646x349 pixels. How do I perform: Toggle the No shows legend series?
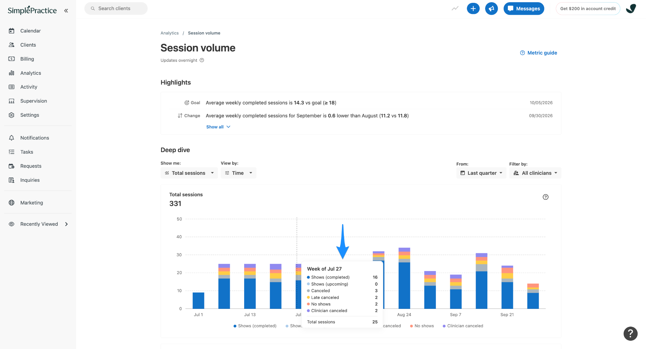(x=422, y=326)
